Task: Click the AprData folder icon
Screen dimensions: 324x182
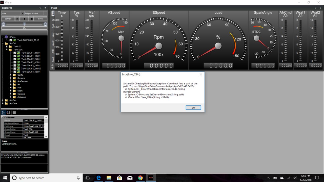Action: 7,103
